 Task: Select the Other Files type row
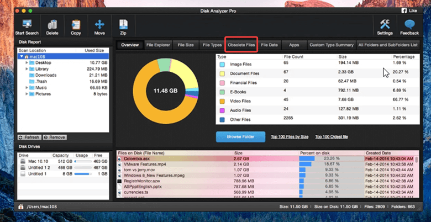(318, 119)
